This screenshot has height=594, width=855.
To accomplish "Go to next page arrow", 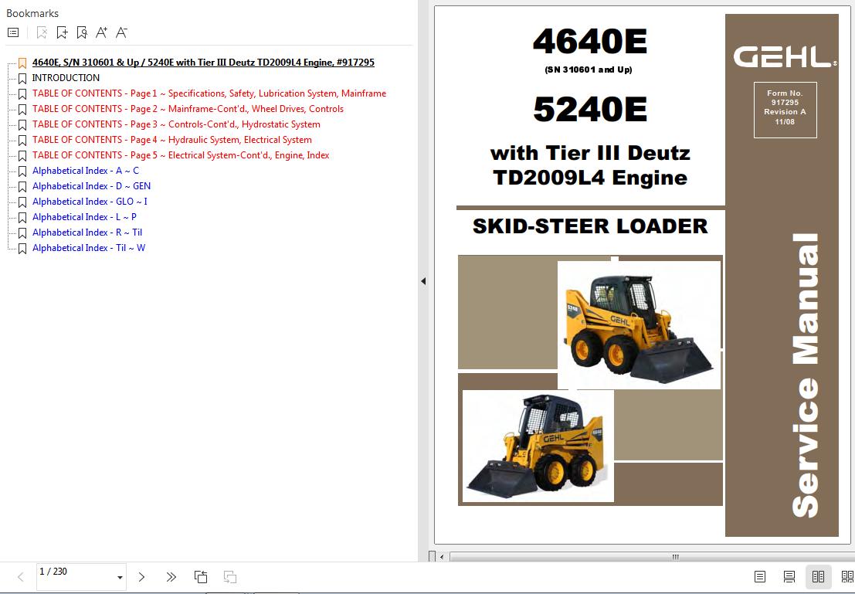I will (142, 577).
